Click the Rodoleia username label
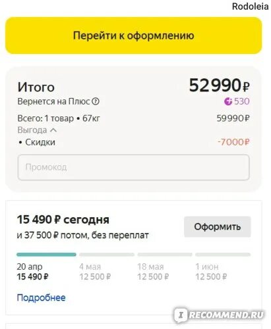This screenshot has width=271, height=329. 251,7
